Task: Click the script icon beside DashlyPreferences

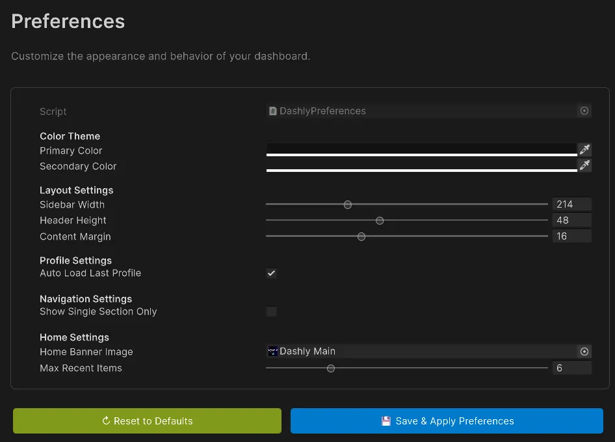Action: [272, 111]
